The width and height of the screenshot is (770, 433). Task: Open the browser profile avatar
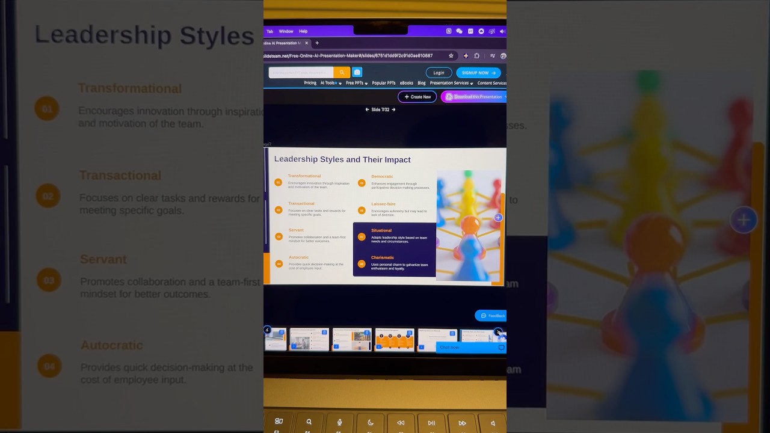pos(503,56)
